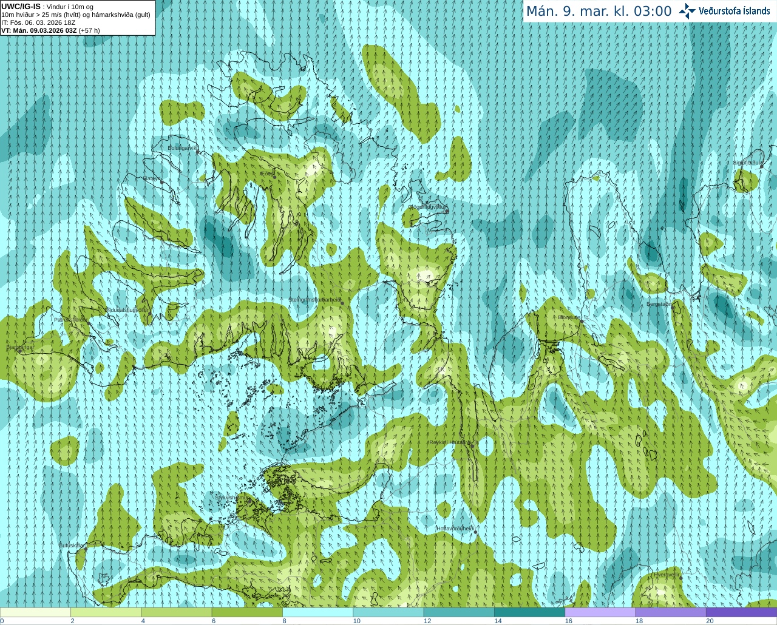Click the Patreksfjörður station label
This screenshot has height=625, width=777.
coord(71,319)
